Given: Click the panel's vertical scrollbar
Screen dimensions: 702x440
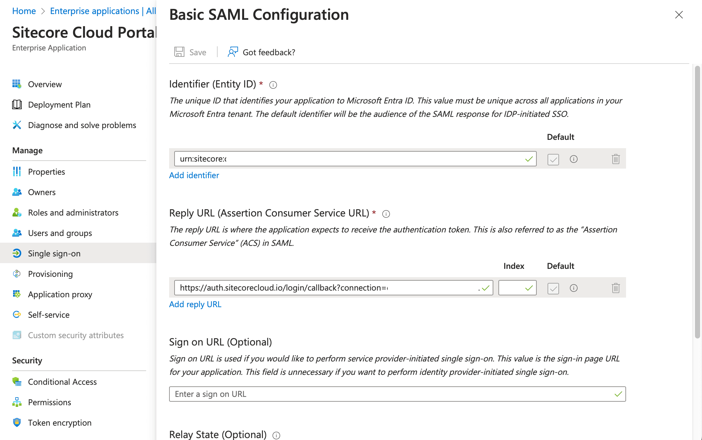Looking at the screenshot, I should pos(698,201).
